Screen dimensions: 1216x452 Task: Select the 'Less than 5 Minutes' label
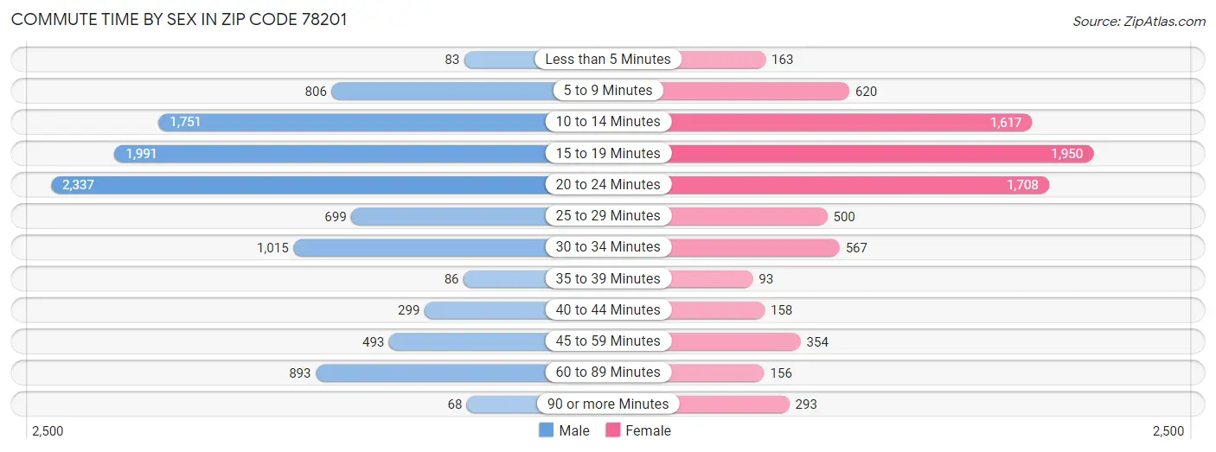click(608, 60)
